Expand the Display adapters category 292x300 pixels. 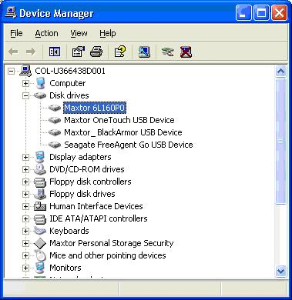(x=25, y=157)
